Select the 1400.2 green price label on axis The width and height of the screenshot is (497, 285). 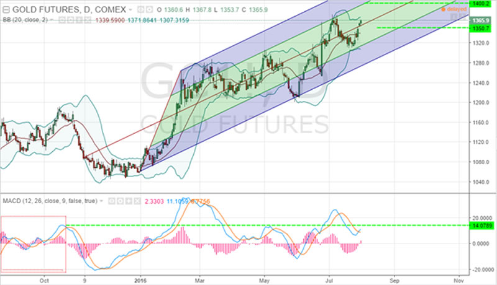tap(481, 4)
